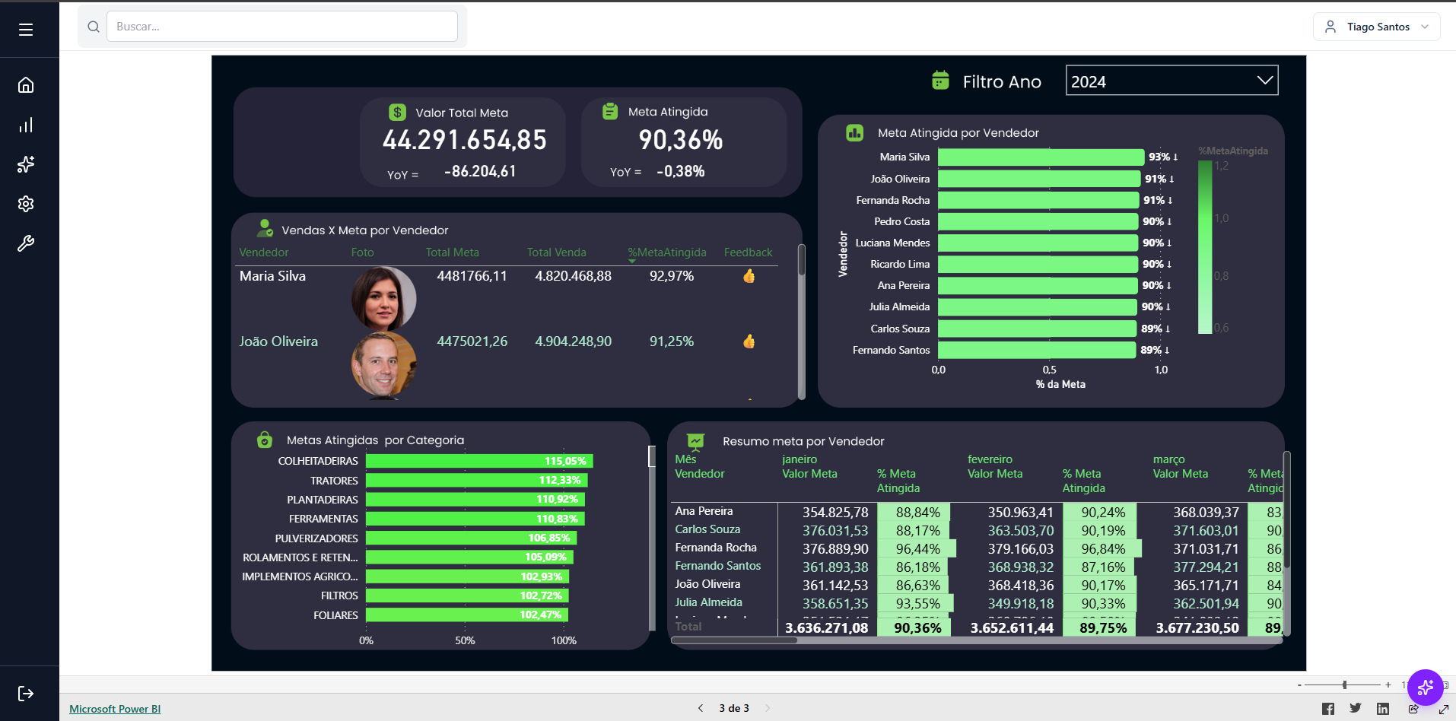Click the Meta Atingida 90,36% card value
Screen dimensions: 1456x721
[x=681, y=140]
